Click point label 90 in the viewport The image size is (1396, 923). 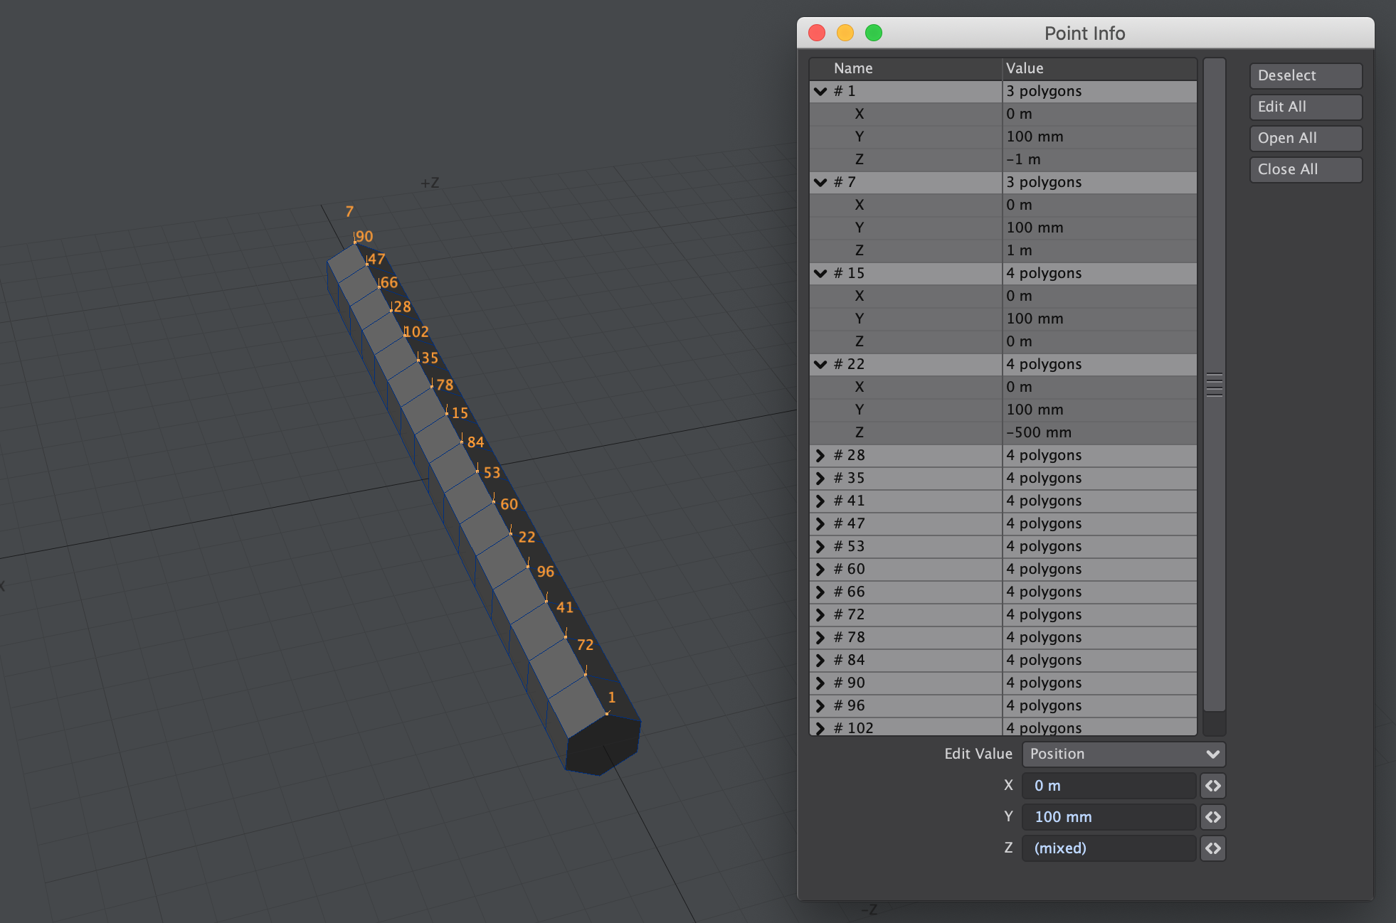click(x=364, y=236)
